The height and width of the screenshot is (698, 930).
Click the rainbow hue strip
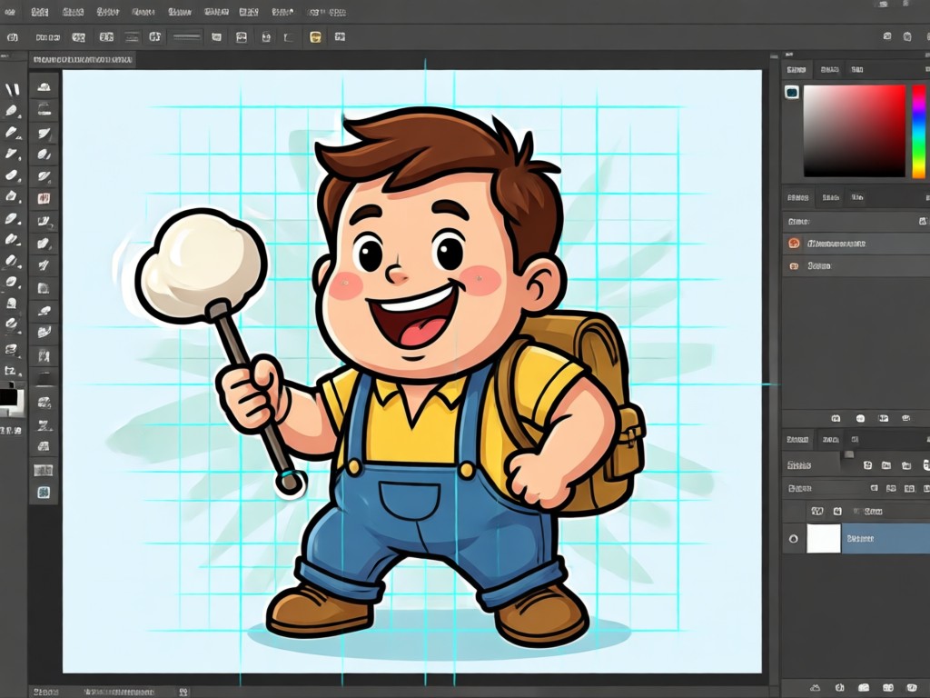[x=918, y=131]
